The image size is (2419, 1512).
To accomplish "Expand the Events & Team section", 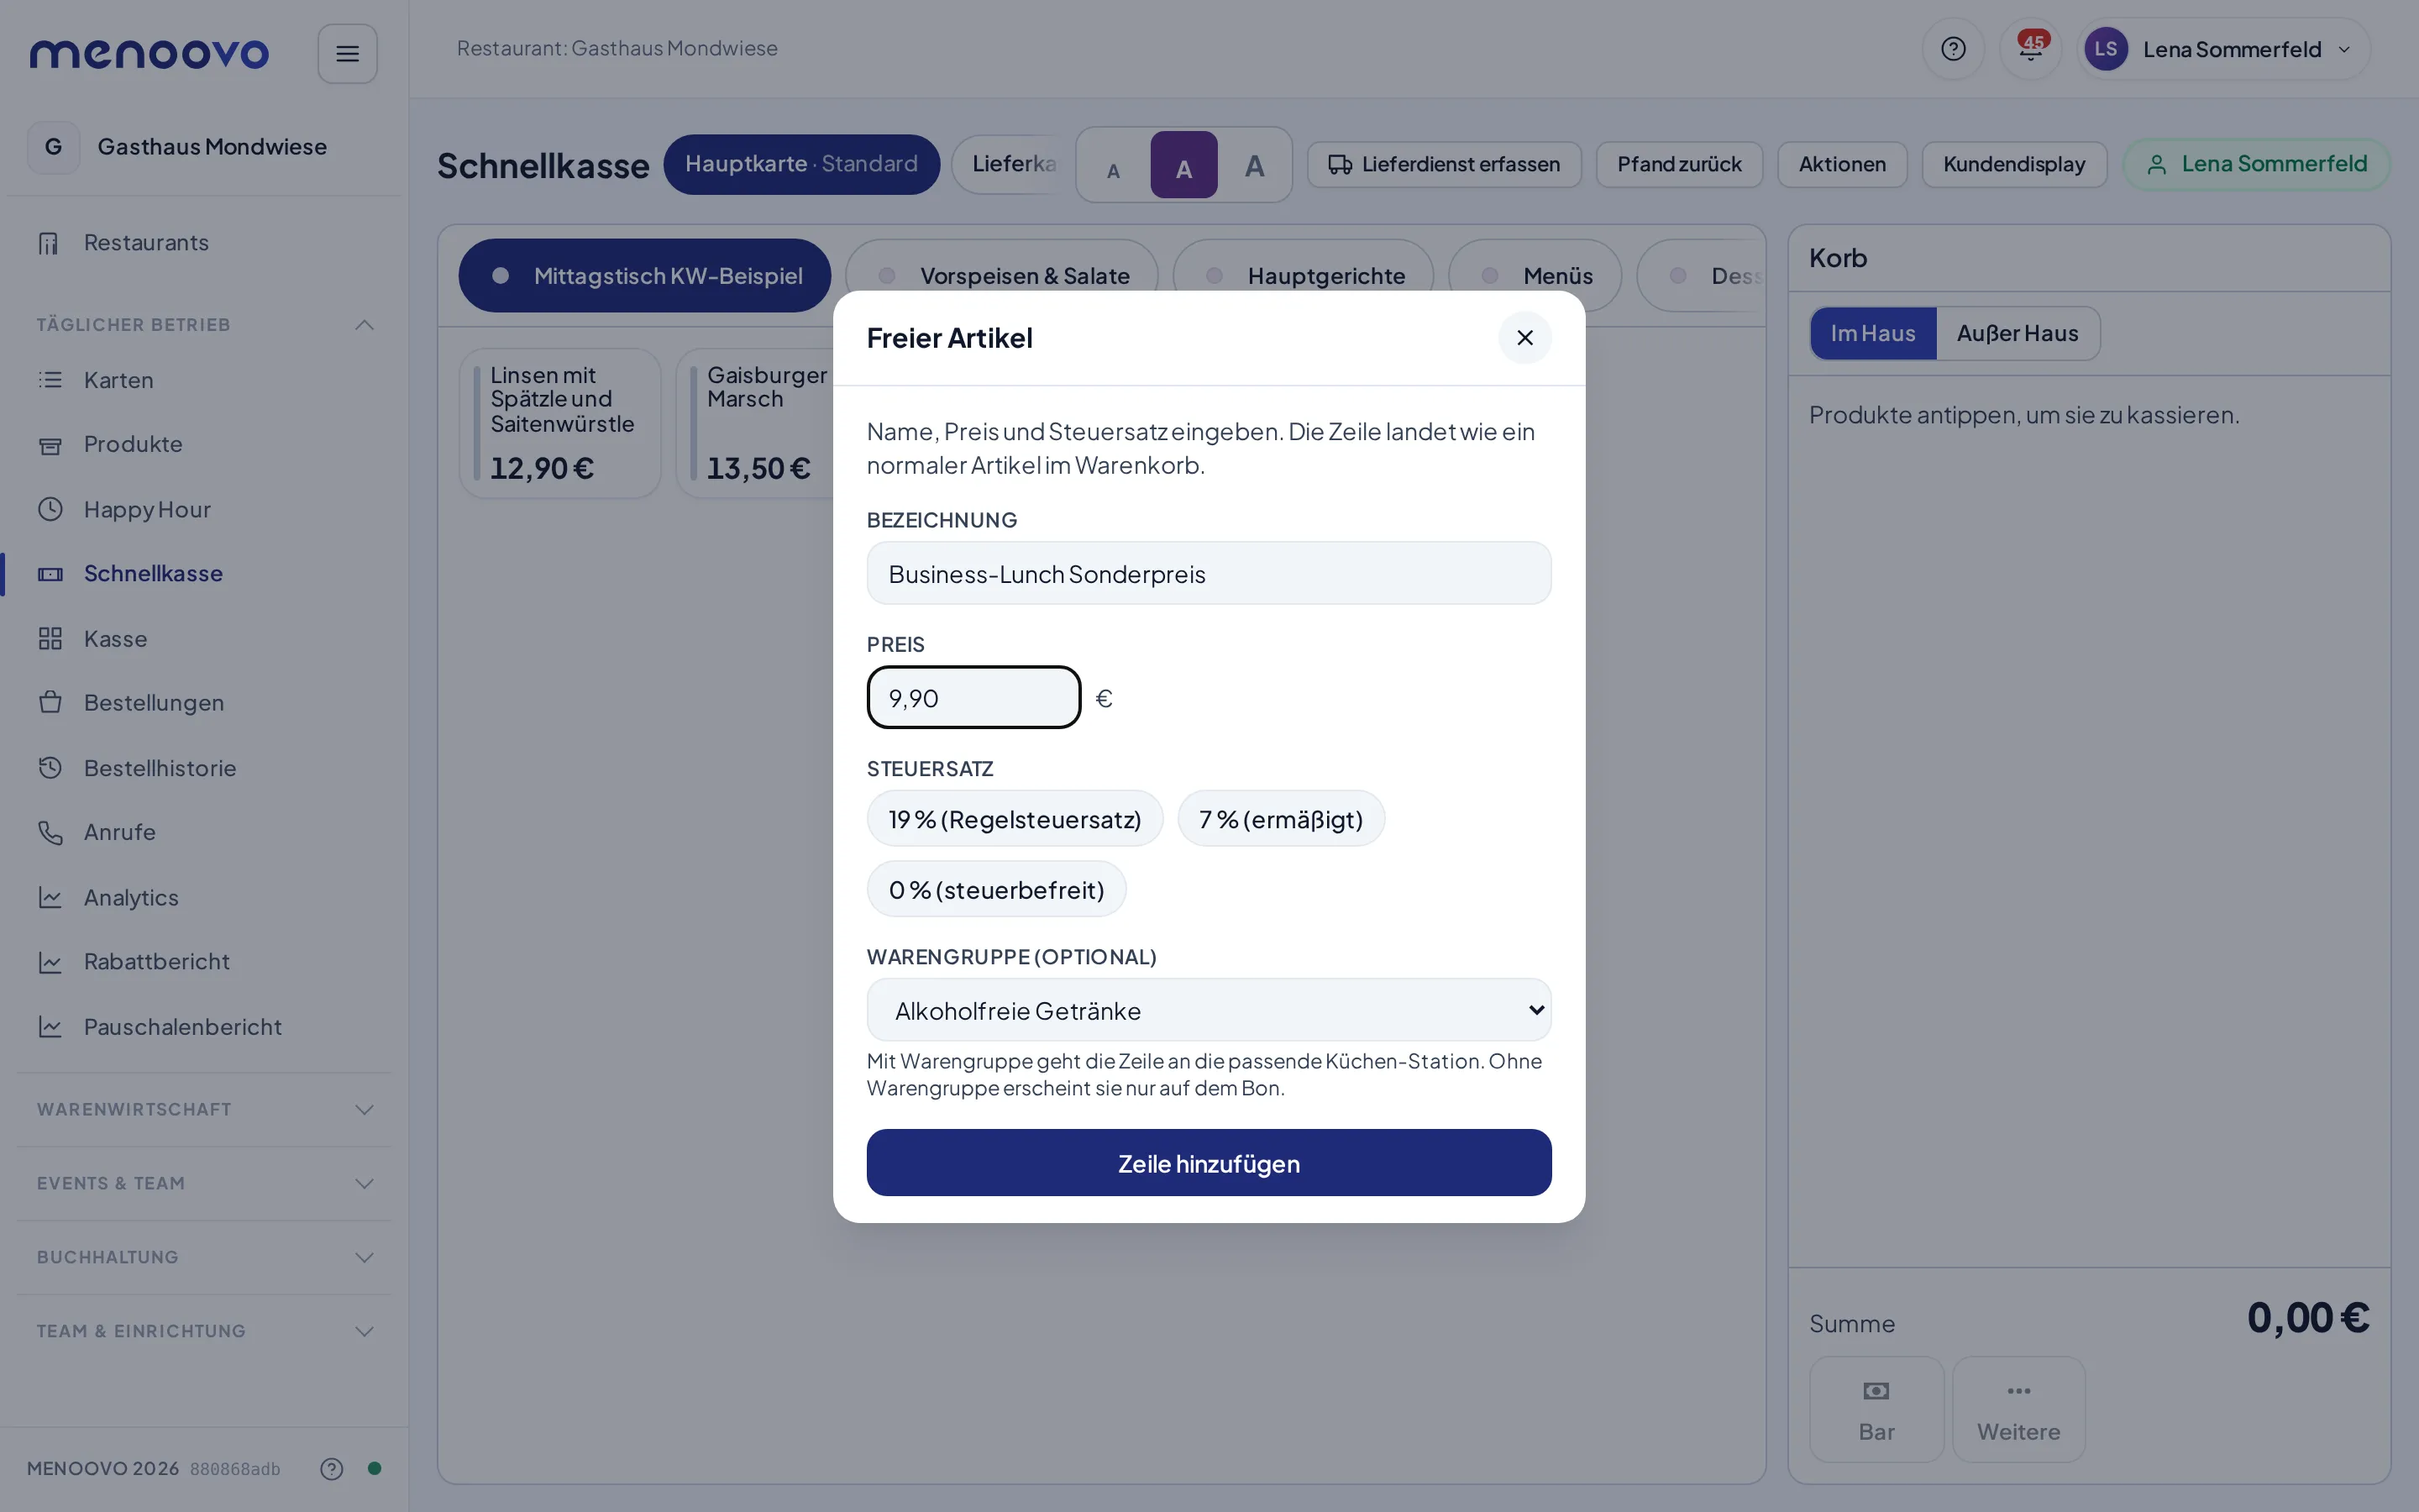I will (205, 1183).
